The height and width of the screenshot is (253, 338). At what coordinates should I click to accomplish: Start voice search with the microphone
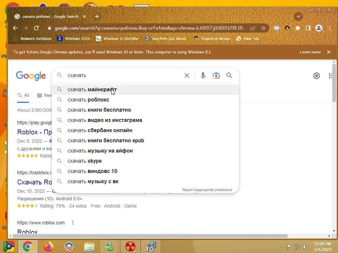(x=203, y=75)
